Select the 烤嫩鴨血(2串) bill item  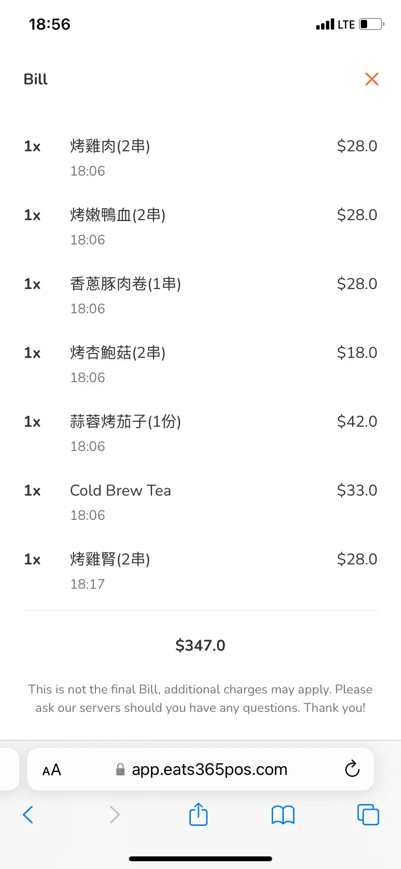click(x=118, y=215)
